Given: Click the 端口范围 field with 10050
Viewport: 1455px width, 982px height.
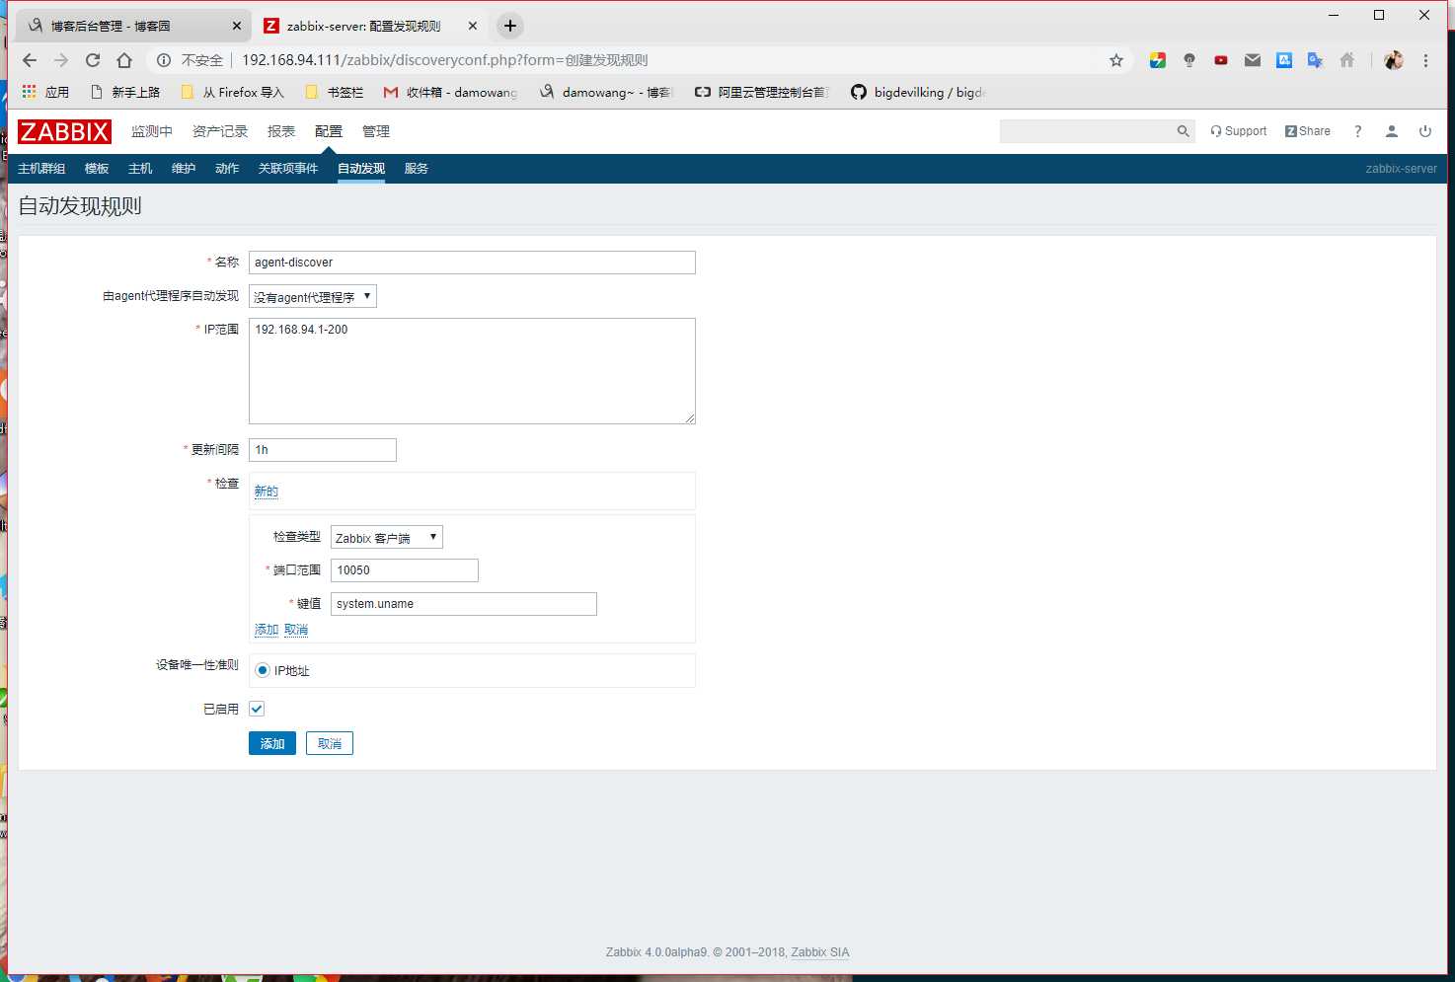Looking at the screenshot, I should (x=405, y=570).
